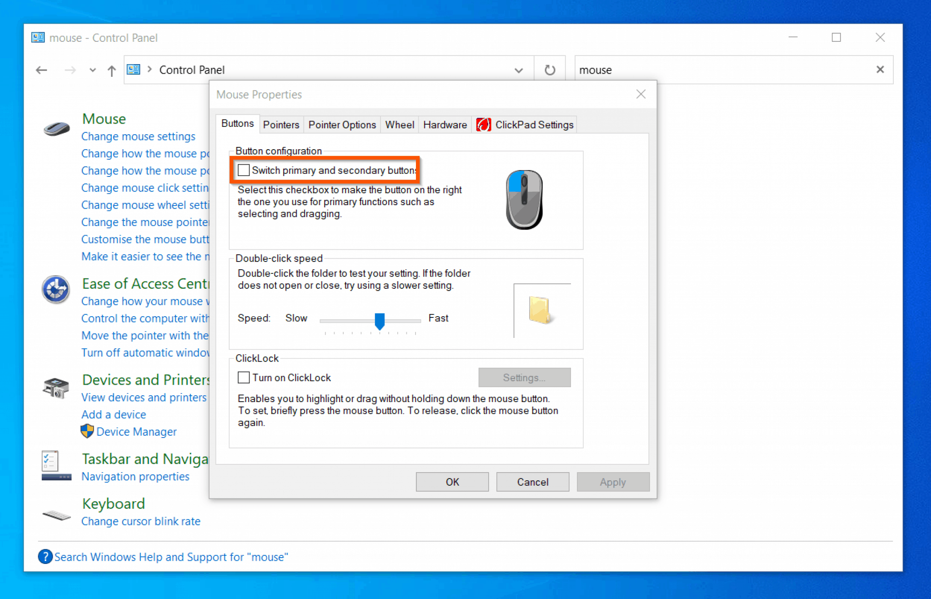This screenshot has height=599, width=931.
Task: Click the Mouse device icon in Control Panel
Action: coord(55,129)
